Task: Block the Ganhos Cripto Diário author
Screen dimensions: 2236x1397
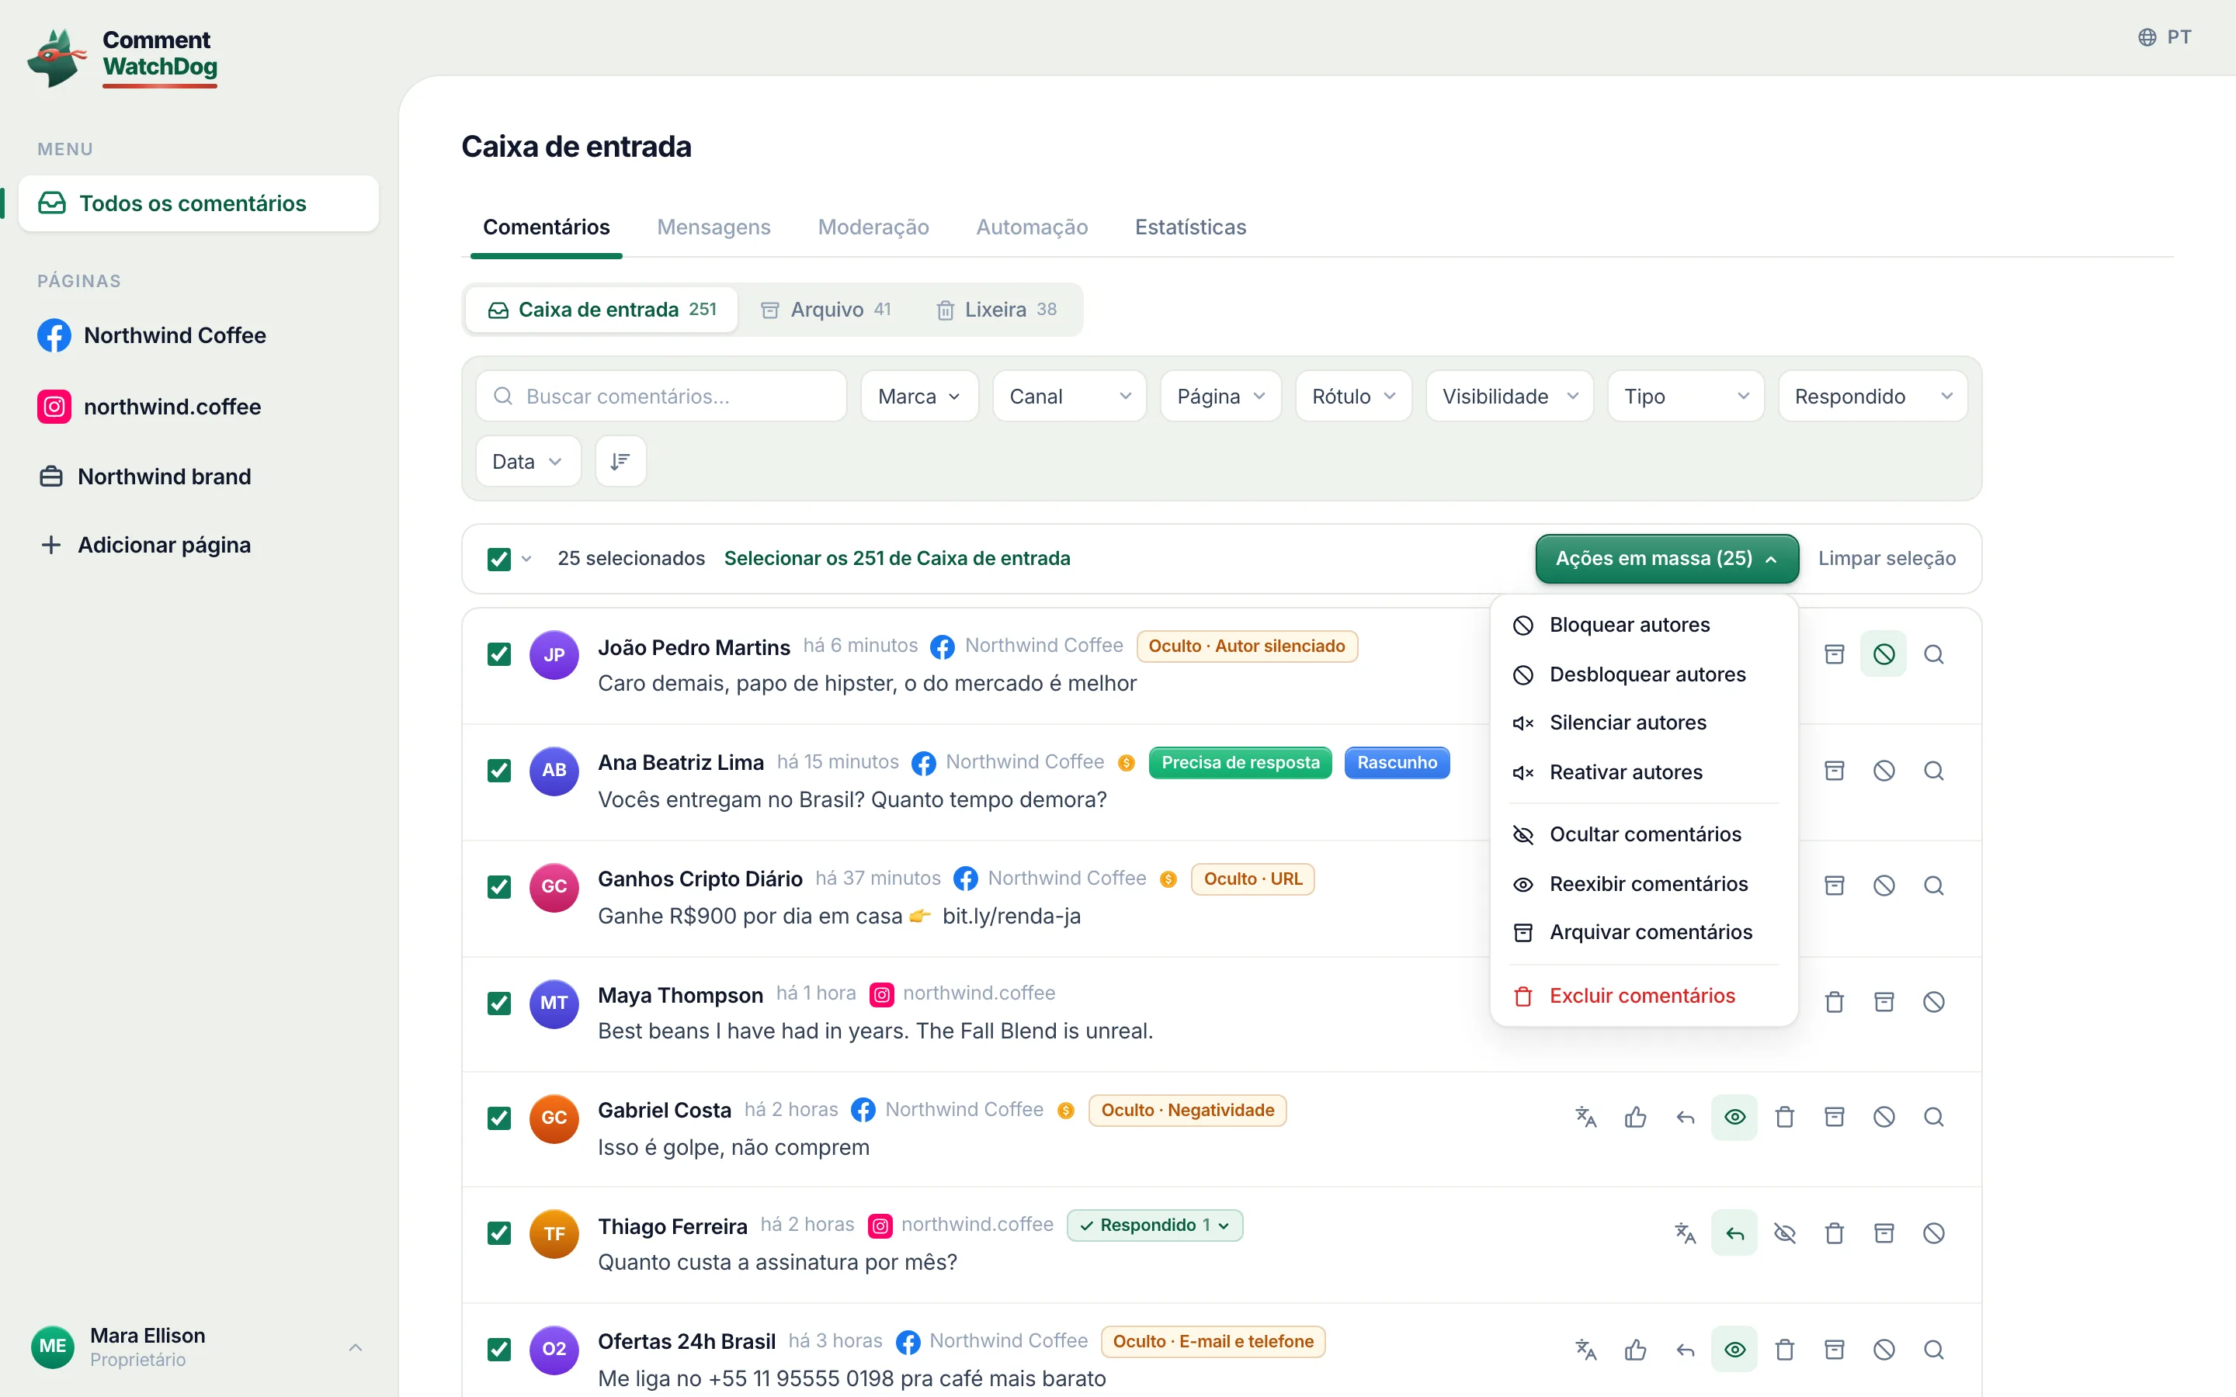Action: (1883, 885)
